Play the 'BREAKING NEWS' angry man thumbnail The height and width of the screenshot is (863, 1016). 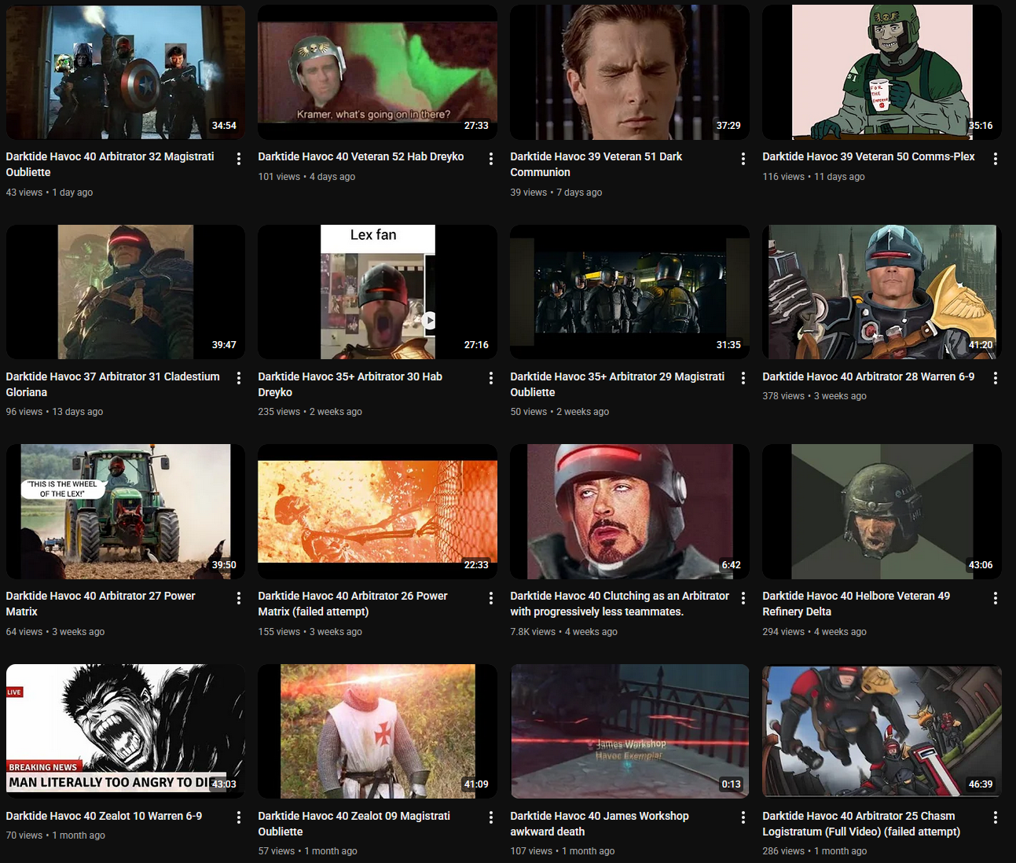pyautogui.click(x=126, y=732)
